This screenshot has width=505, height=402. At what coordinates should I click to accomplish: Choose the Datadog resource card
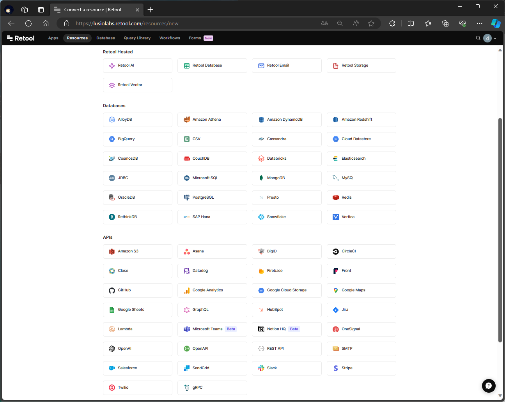pos(212,271)
